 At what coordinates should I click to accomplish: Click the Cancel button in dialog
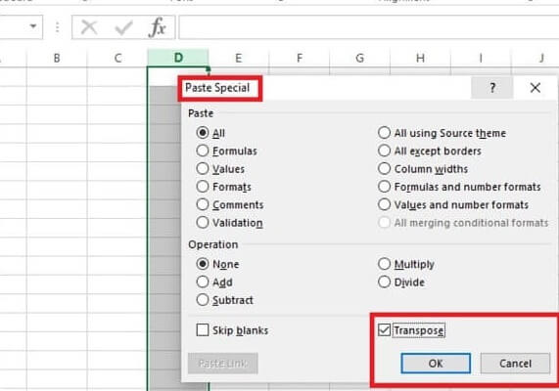click(x=515, y=364)
